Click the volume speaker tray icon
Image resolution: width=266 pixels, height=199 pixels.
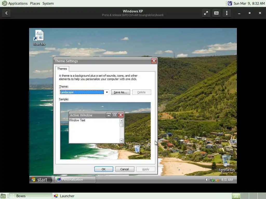coord(207,180)
